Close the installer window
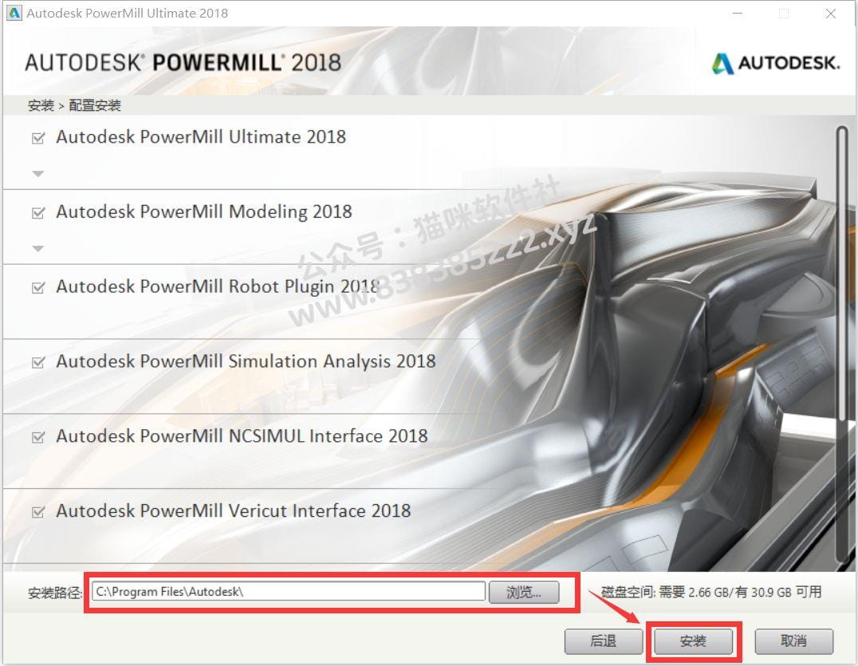This screenshot has width=858, height=666. 831,14
